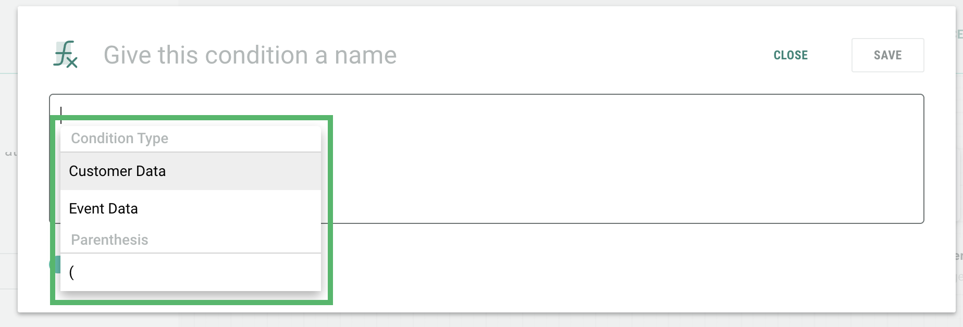The image size is (963, 327).
Task: Click the fx formula condition icon
Action: pos(66,55)
